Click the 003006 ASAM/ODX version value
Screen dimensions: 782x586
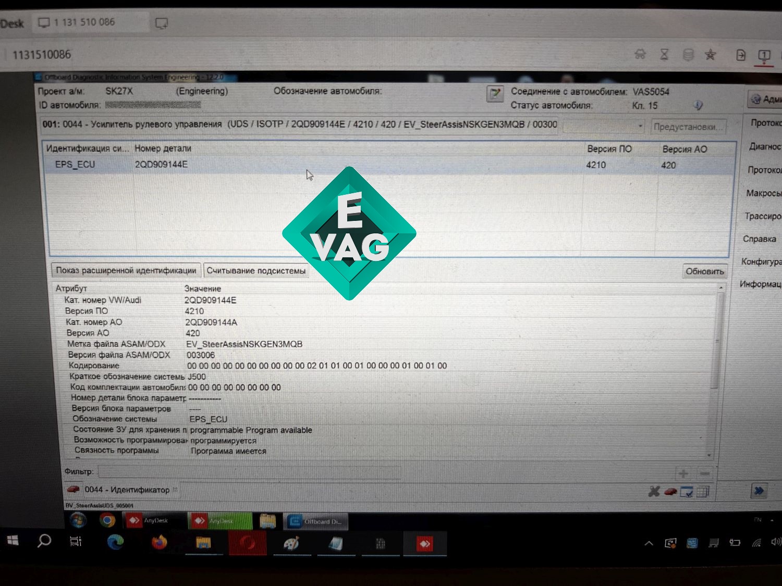[201, 355]
